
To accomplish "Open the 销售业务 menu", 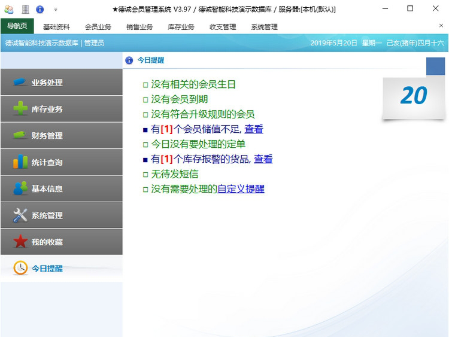I will tap(139, 27).
